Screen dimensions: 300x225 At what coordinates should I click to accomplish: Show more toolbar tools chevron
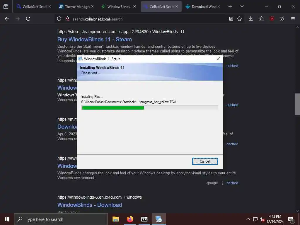[x=282, y=19]
